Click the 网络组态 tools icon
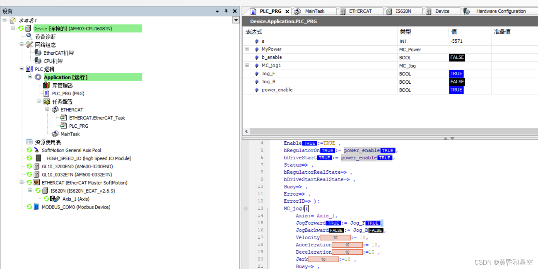 coord(29,44)
